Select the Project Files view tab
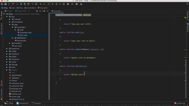Viewport: 189px width, 106px height. pos(21,11)
